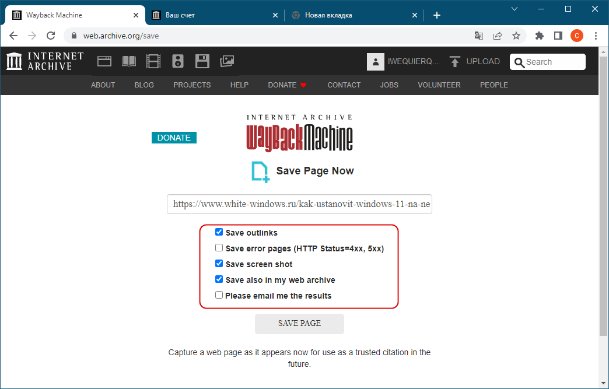This screenshot has width=609, height=389.
Task: Click the search magnifier icon
Action: [x=519, y=62]
